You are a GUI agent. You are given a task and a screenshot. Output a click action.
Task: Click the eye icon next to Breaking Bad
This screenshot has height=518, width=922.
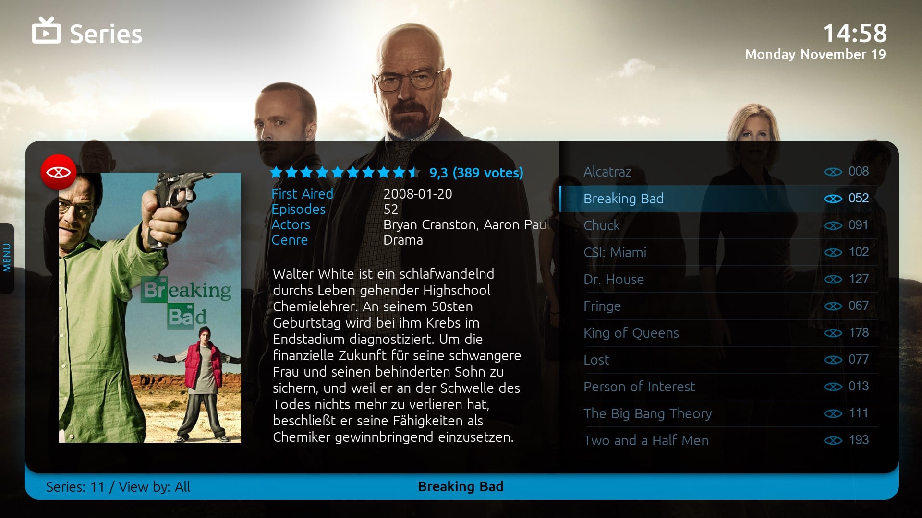[831, 198]
